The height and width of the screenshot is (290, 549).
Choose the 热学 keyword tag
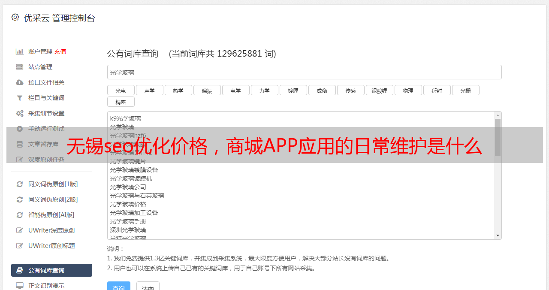point(178,90)
